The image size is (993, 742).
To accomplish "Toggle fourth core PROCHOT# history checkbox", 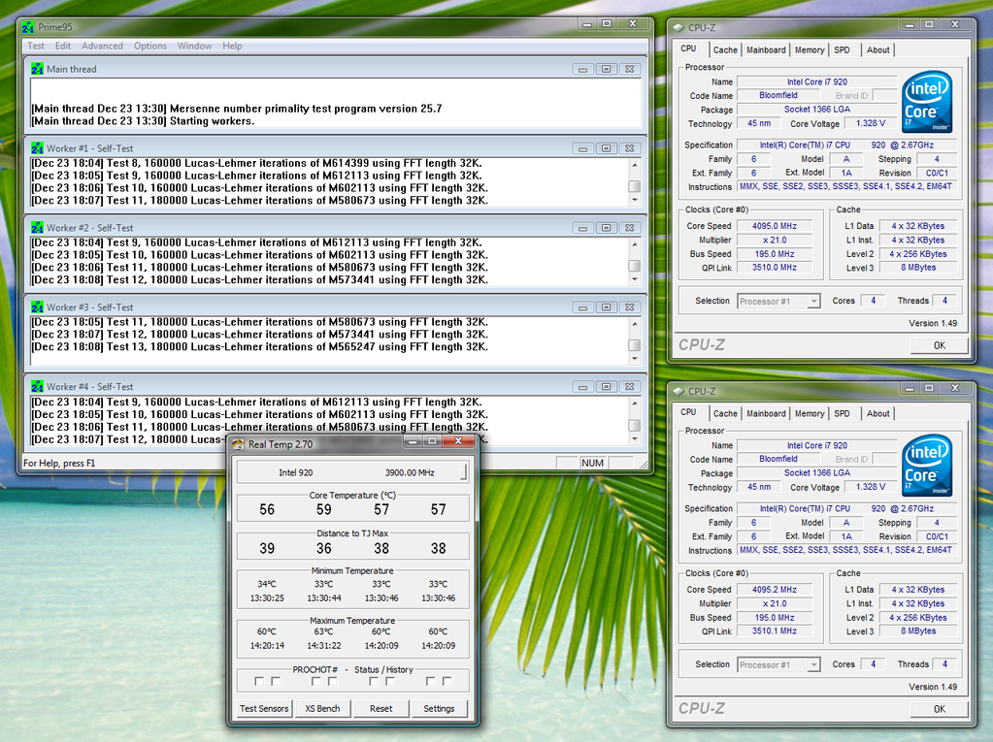I will (x=447, y=681).
